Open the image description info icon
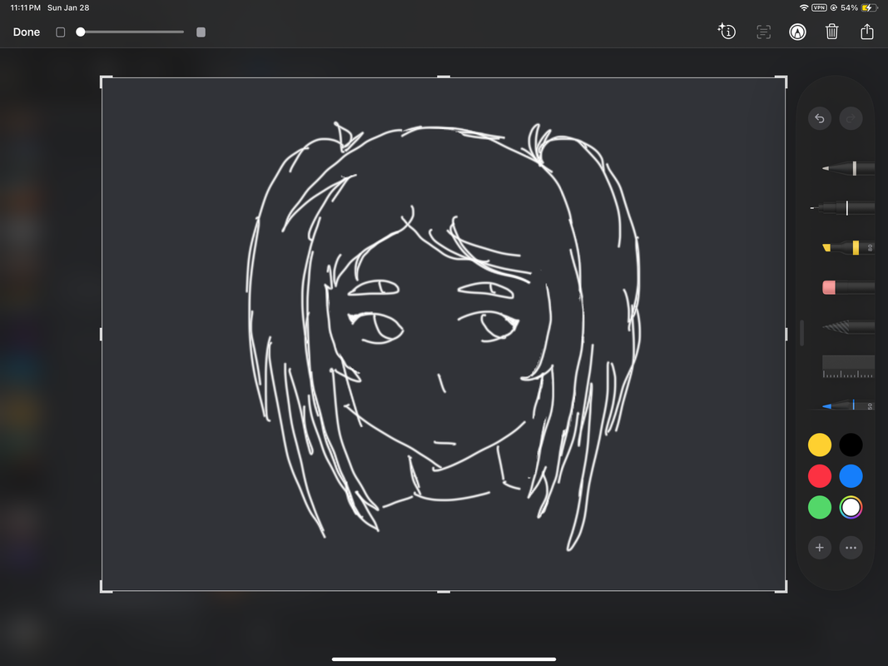888x666 pixels. 727,31
